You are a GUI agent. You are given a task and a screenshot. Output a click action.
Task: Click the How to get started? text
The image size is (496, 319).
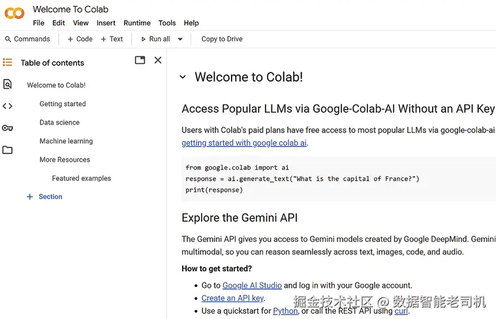click(x=217, y=269)
